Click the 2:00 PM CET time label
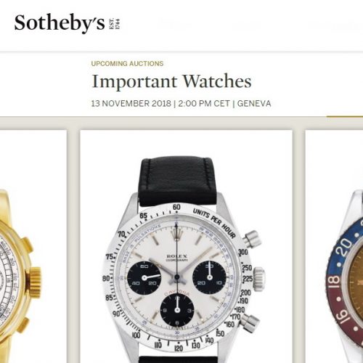Image resolution: width=363 pixels, height=363 pixels. point(204,104)
